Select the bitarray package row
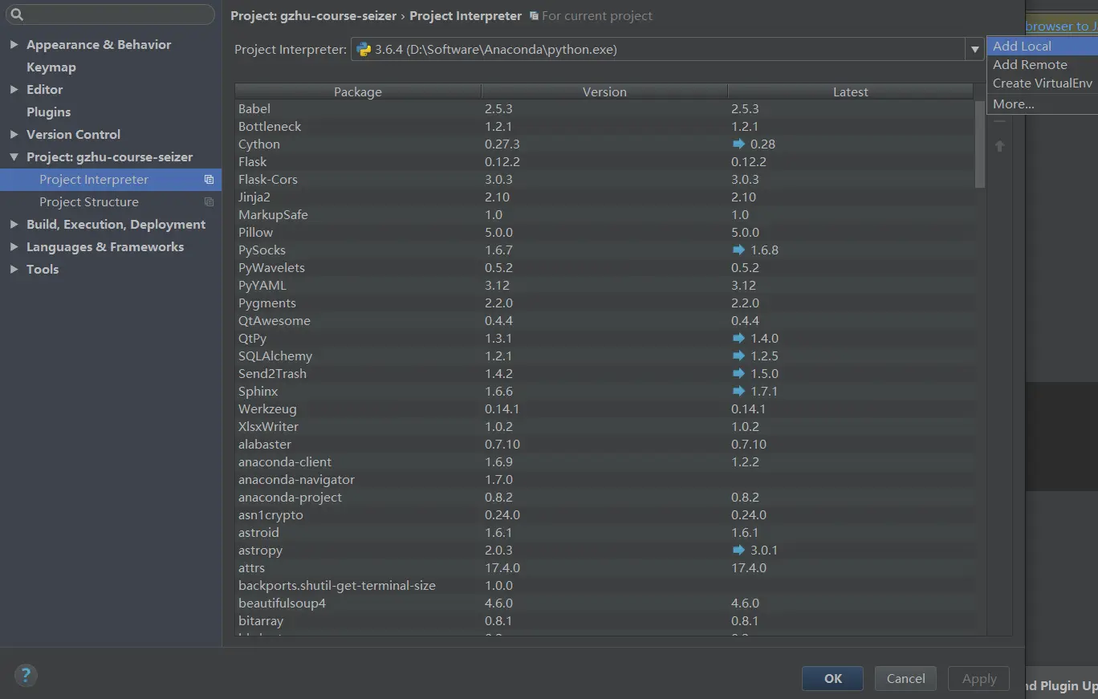 605,621
